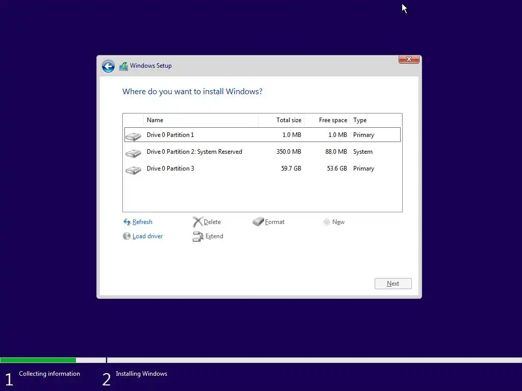522x391 pixels.
Task: Click the Extend partition option
Action: click(x=214, y=236)
